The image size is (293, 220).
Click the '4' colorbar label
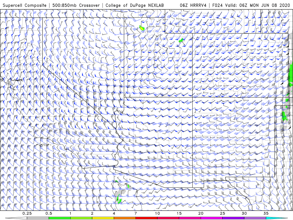pos(114,213)
